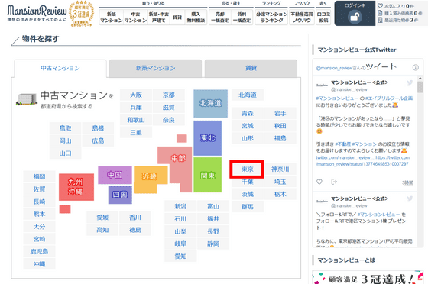Image resolution: width=428 pixels, height=284 pixels.
Task: Switch to the 賃貸 search tab
Action: pos(251,68)
